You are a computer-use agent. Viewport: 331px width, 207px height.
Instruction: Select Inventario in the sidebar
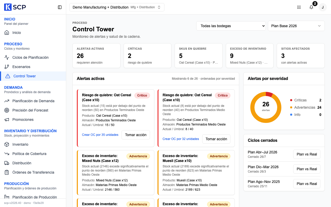[x=33, y=144]
